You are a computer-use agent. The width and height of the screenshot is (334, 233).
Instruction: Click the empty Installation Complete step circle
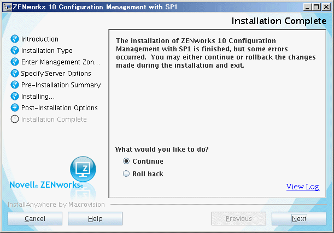tap(15, 120)
